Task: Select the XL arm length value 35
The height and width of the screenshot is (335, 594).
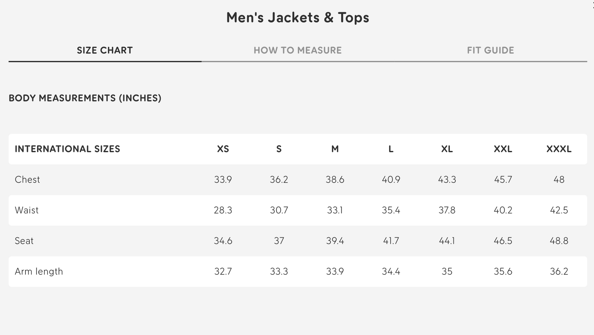Action: [447, 271]
